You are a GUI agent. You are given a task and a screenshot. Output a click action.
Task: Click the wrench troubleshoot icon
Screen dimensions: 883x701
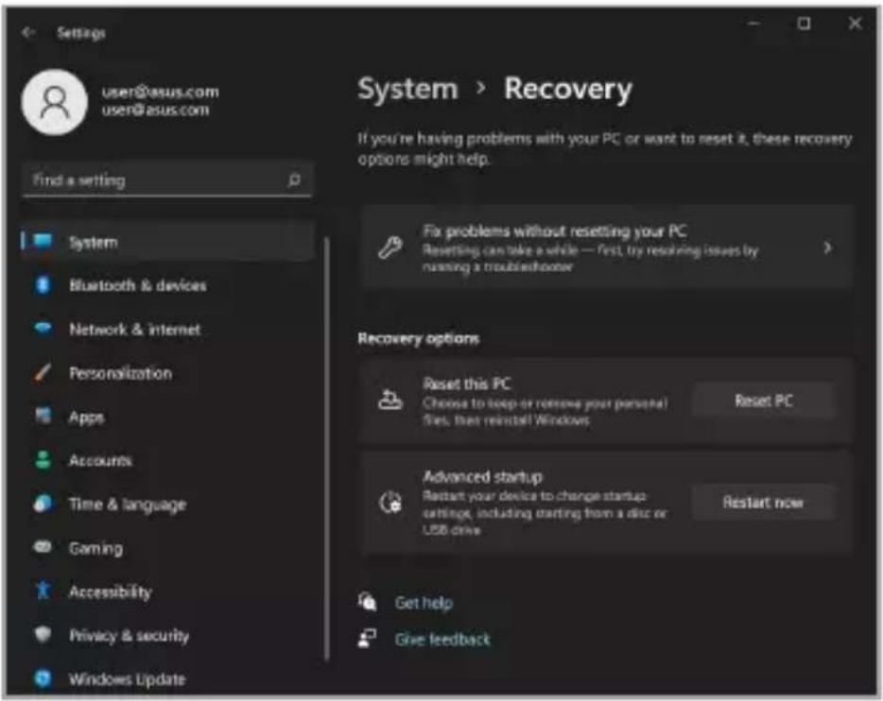pyautogui.click(x=390, y=248)
